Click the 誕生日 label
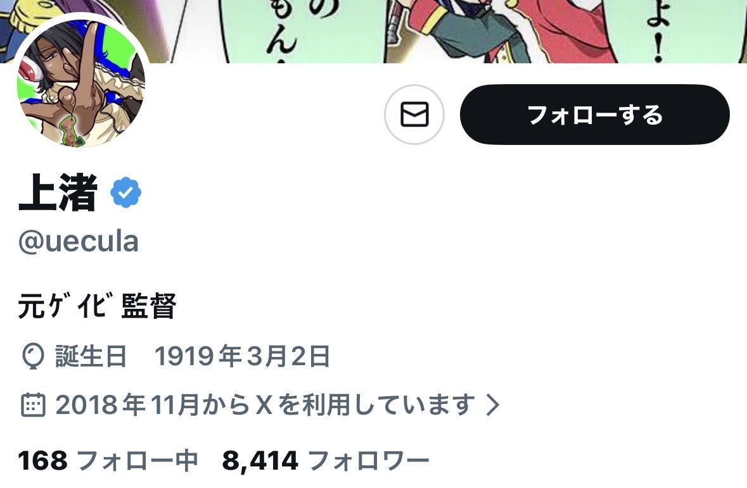This screenshot has width=747, height=488. [x=91, y=356]
